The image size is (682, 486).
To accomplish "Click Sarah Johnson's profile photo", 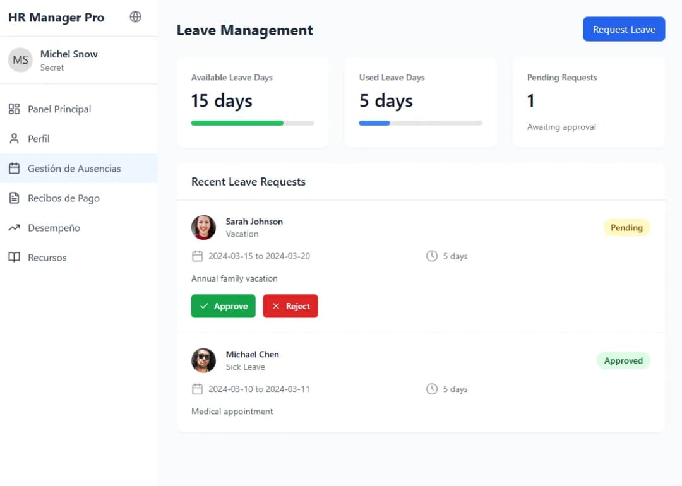I will tap(203, 228).
